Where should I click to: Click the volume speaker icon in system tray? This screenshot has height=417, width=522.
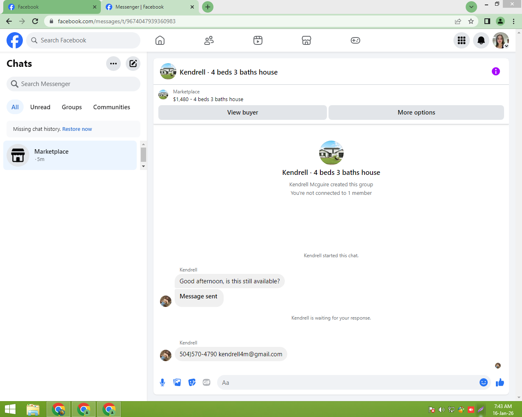[441, 410]
